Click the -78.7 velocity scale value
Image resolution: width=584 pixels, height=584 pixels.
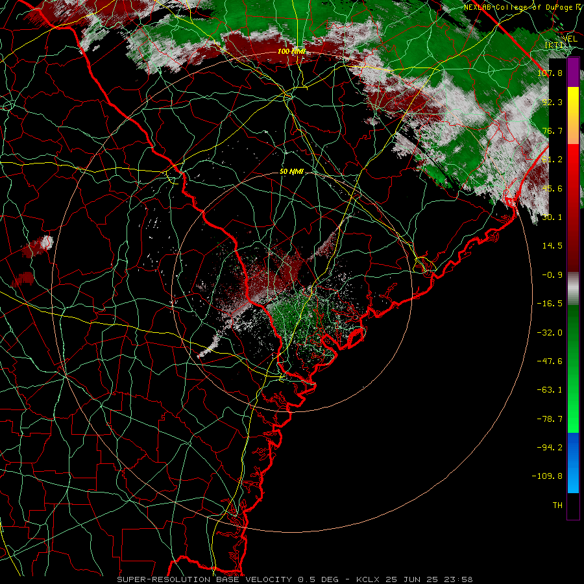click(x=550, y=419)
